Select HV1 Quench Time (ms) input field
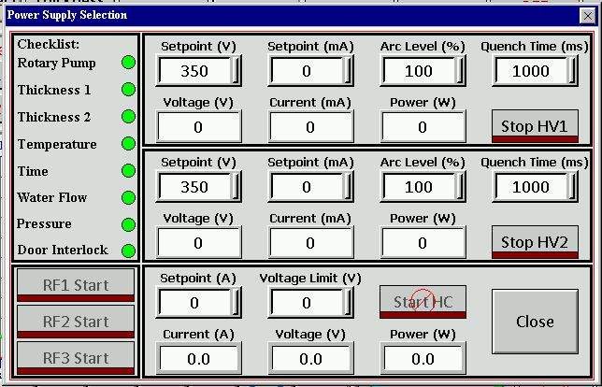The height and width of the screenshot is (387, 602). [x=535, y=71]
